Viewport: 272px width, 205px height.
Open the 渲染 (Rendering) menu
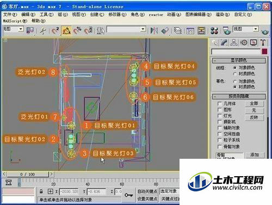click(222, 15)
